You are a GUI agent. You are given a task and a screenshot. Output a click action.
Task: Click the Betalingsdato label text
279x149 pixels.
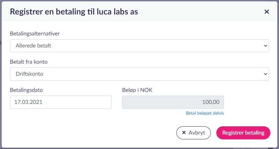click(x=29, y=90)
